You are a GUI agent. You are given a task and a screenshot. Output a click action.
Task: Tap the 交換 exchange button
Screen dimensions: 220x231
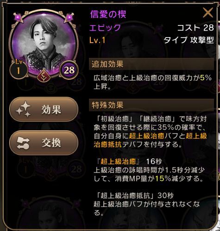[44, 143]
